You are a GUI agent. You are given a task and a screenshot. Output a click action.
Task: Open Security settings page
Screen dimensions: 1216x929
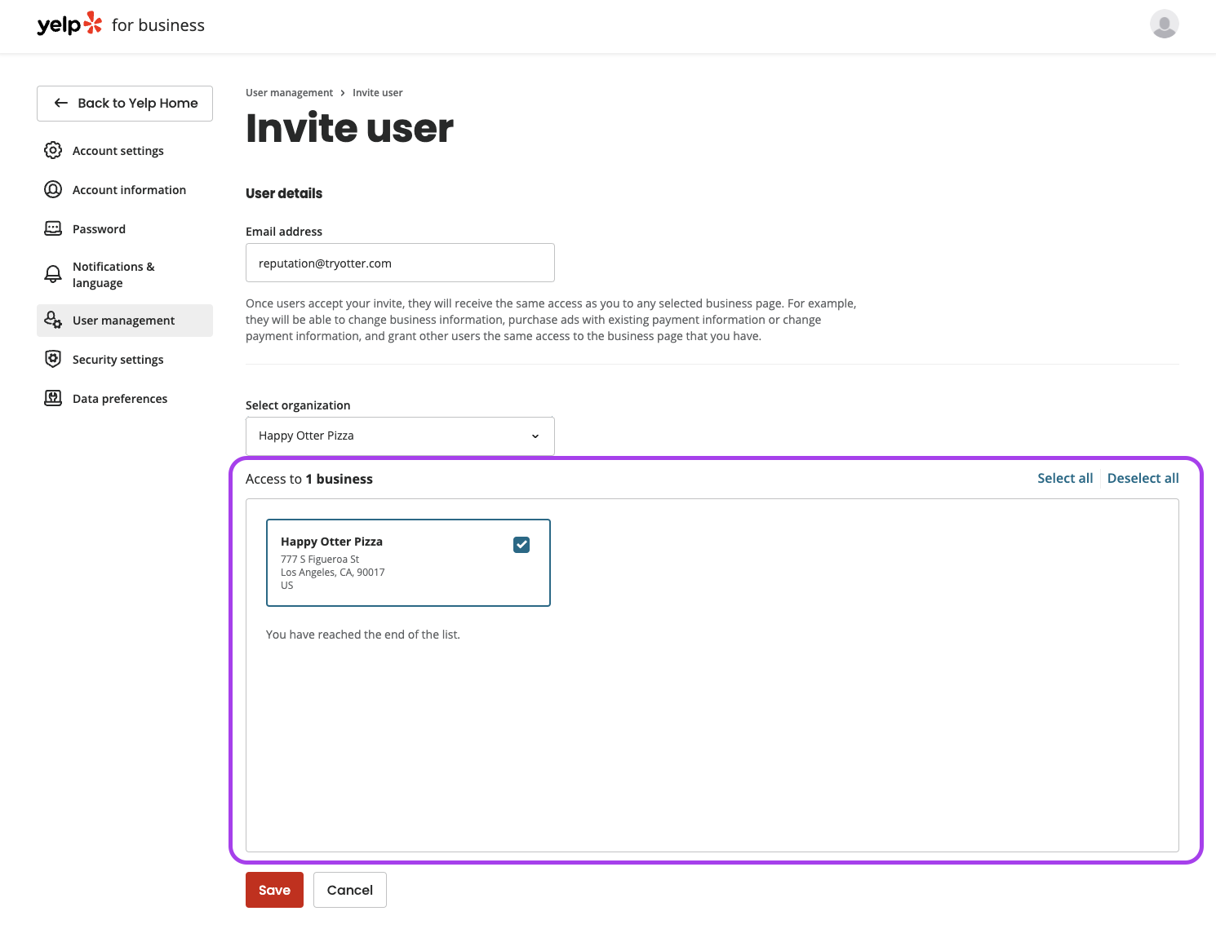(x=125, y=360)
